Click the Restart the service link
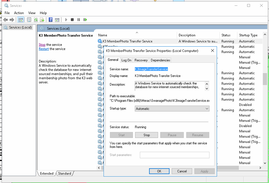Viewport: 269px width, 183px height. (44, 49)
